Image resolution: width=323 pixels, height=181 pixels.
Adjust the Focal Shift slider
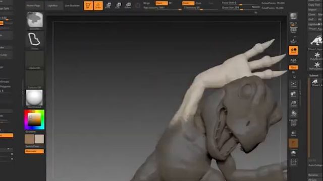240,3
